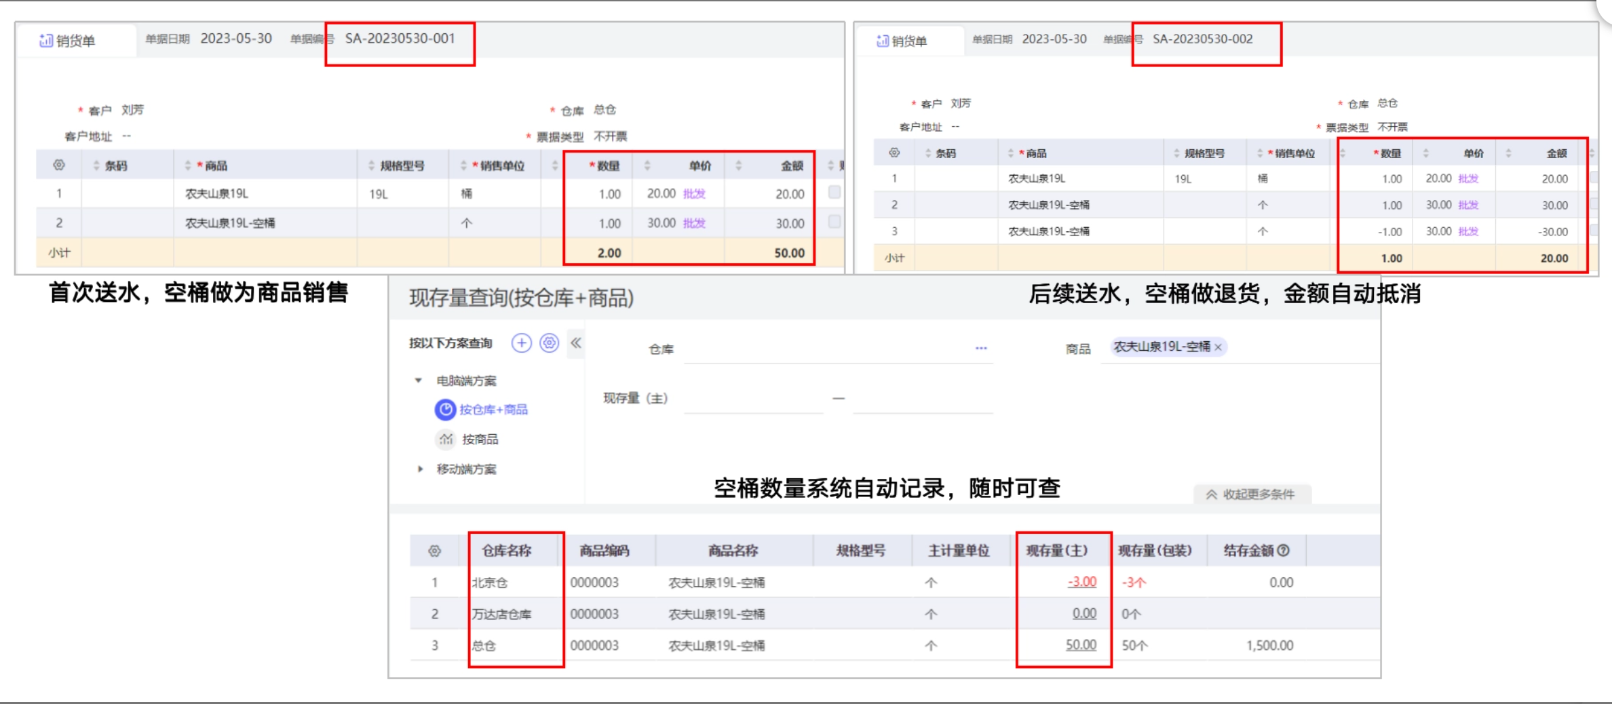Click the ellipsis icon in 仓库 field
Screen dimensions: 1612x704
point(981,348)
